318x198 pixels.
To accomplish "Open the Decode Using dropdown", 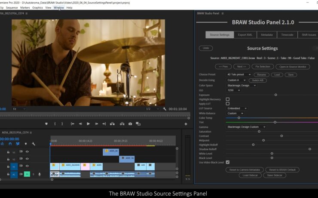I will [236, 80].
